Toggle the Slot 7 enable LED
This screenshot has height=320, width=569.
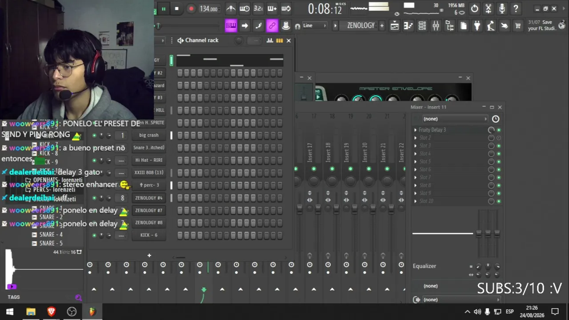[x=499, y=177]
